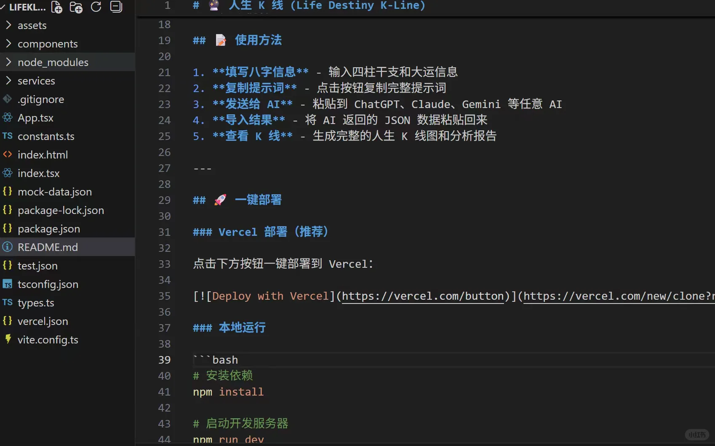Expand the services folder
The width and height of the screenshot is (715, 446).
click(x=8, y=81)
